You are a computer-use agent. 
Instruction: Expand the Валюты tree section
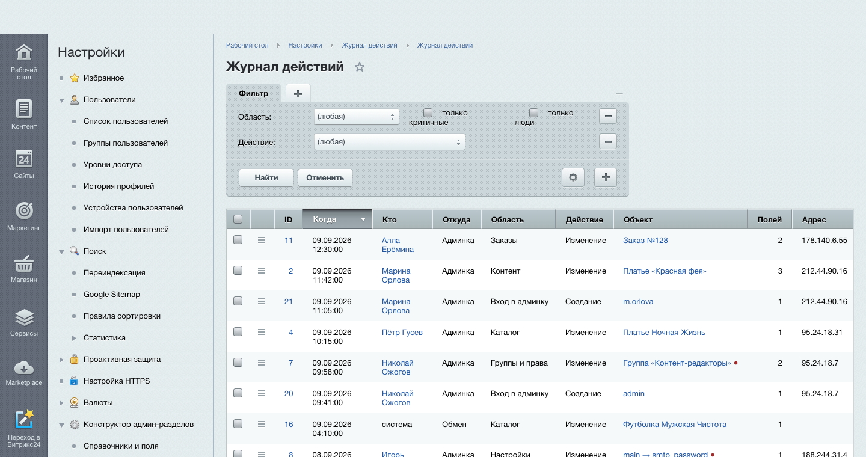coord(61,403)
